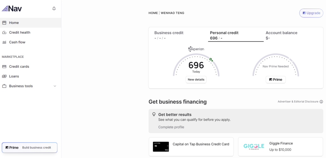Switch to the Business credit tab

tap(169, 35)
